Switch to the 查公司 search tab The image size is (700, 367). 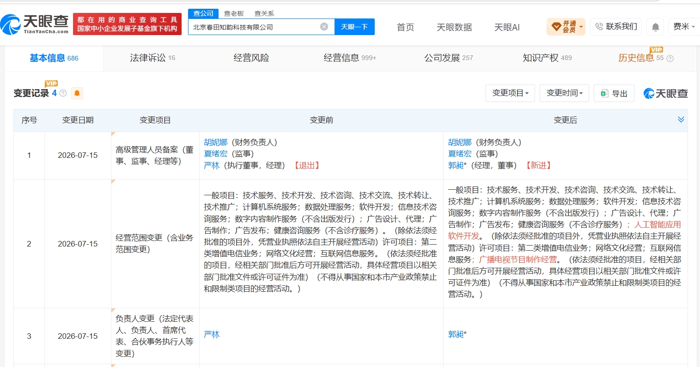(203, 13)
